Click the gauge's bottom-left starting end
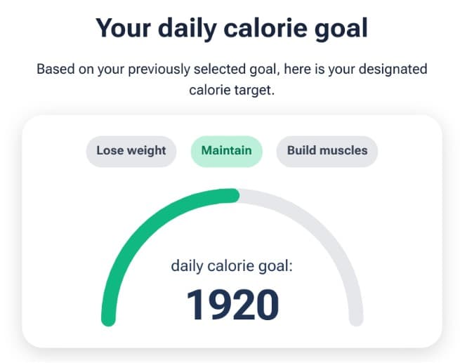The height and width of the screenshot is (363, 460). (x=108, y=318)
